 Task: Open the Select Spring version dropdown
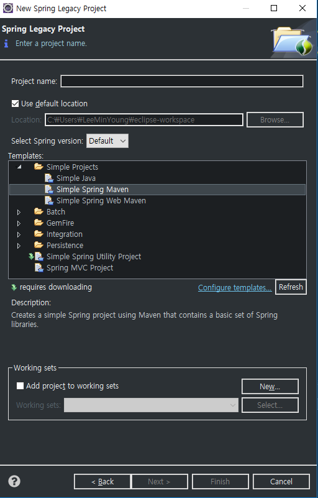[107, 141]
